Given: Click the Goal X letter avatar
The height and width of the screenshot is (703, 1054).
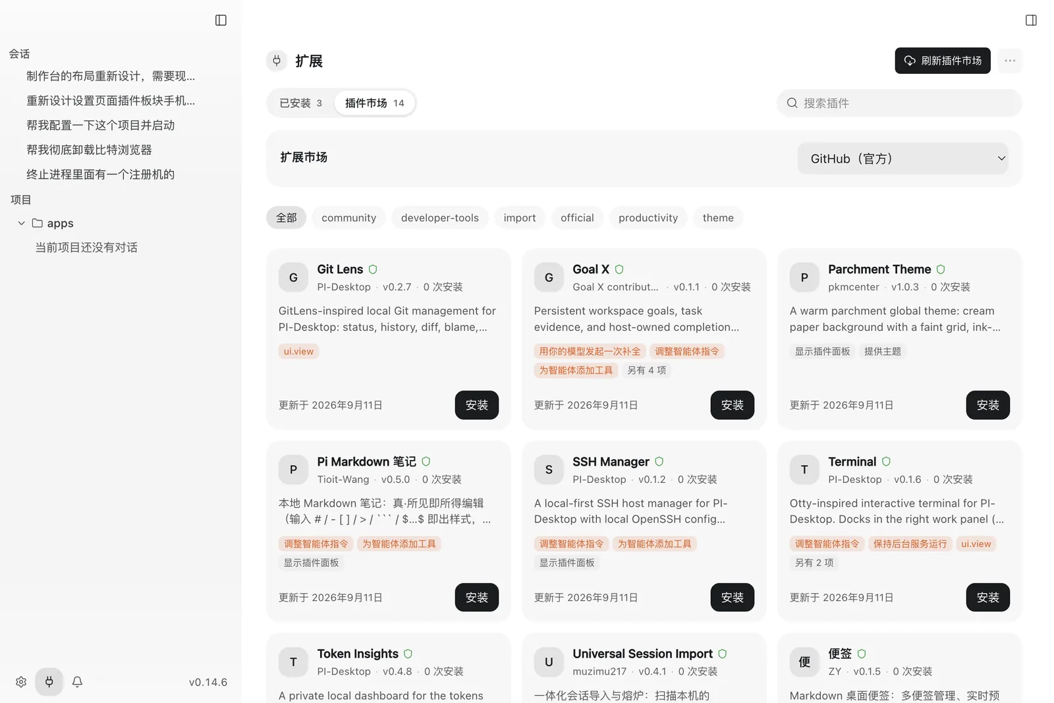Looking at the screenshot, I should [549, 277].
